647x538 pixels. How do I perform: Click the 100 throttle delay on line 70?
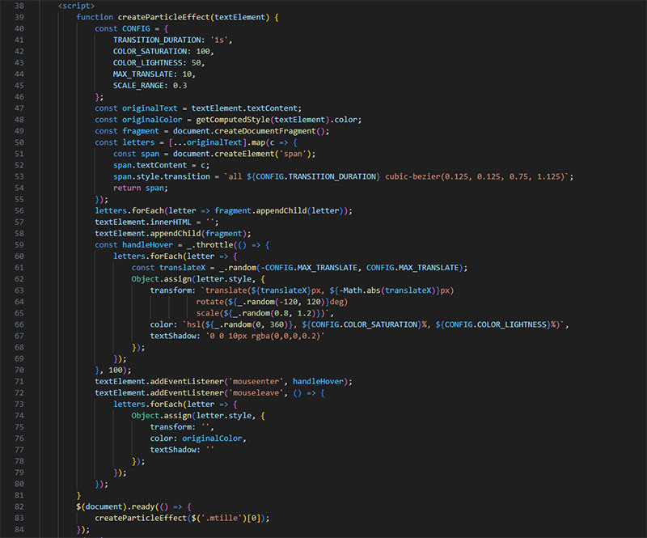(115, 371)
